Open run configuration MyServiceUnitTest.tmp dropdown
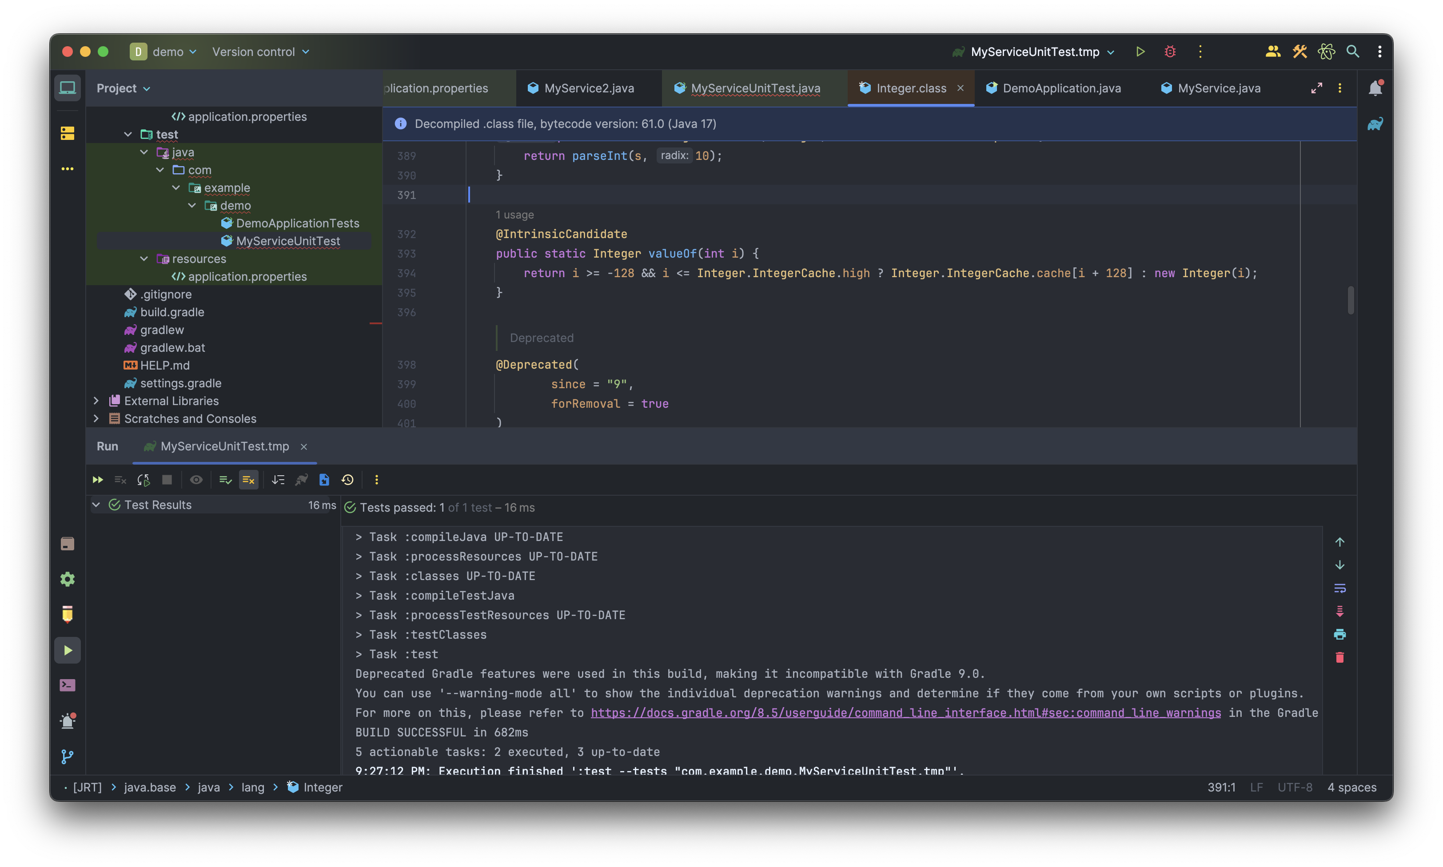 [1034, 52]
